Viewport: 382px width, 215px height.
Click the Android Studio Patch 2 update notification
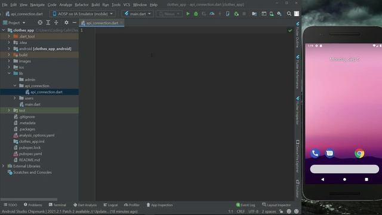pos(70,211)
